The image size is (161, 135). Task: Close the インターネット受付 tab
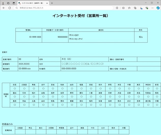click(47, 3)
